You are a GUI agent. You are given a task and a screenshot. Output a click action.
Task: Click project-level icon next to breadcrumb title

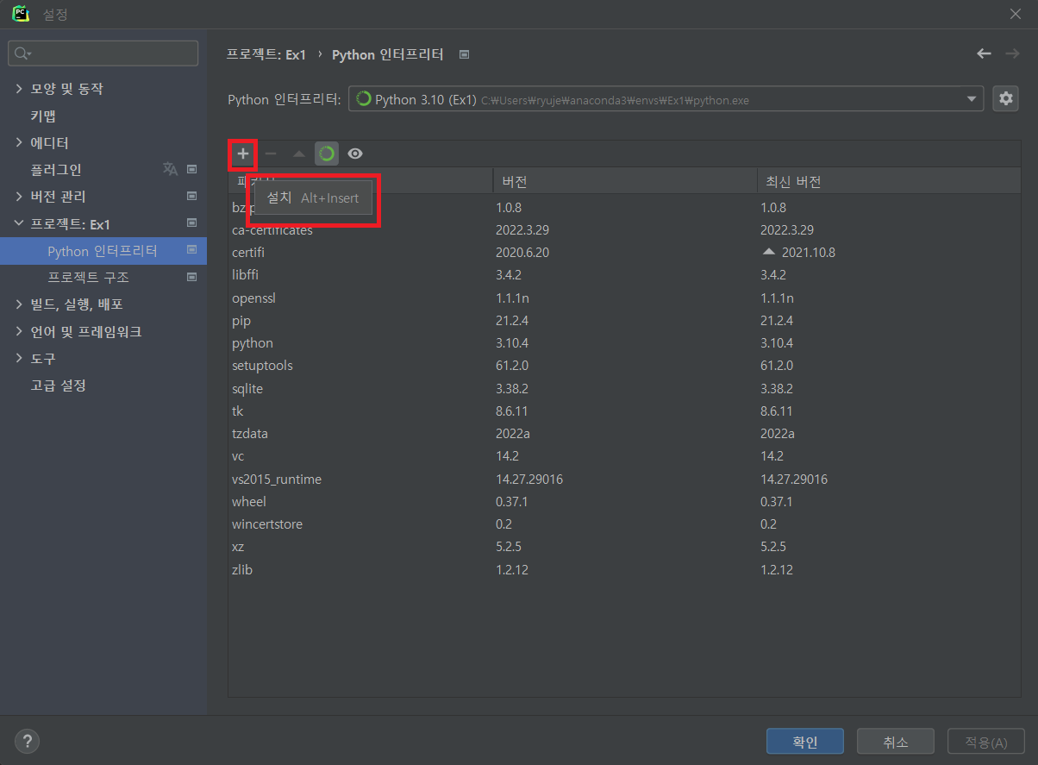[464, 54]
